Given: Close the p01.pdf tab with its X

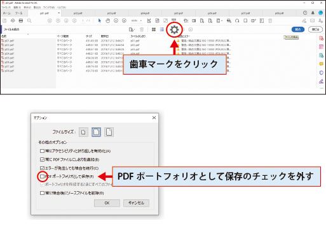Looking at the screenshot, I should click(58, 13).
